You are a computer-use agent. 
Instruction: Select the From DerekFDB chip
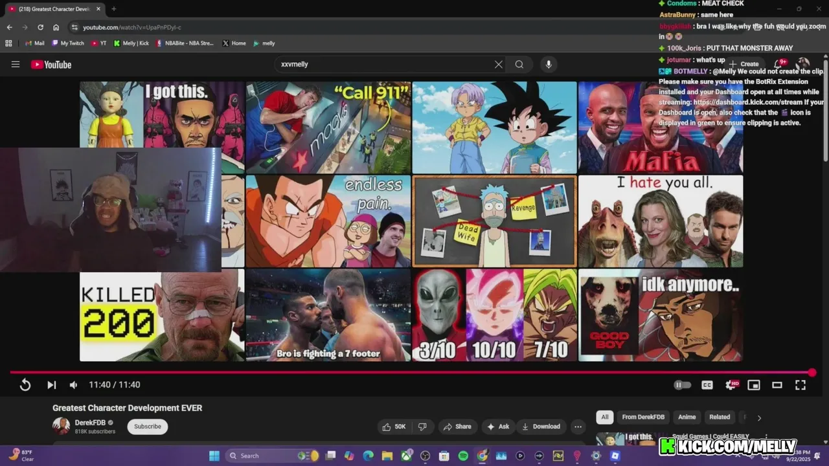(643, 417)
